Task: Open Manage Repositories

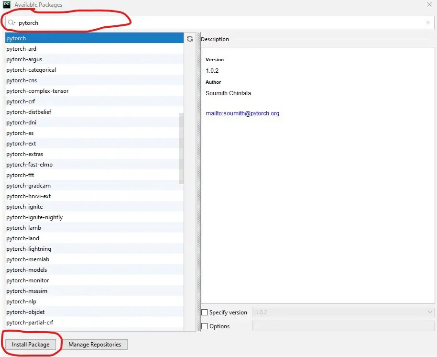Action: click(95, 345)
